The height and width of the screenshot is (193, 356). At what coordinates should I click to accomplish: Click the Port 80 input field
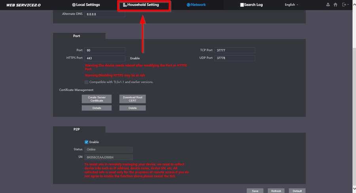point(105,50)
